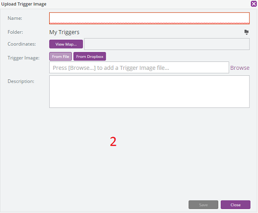This screenshot has width=258, height=213.
Task: Click the greyed-out Save button
Action: [203, 205]
